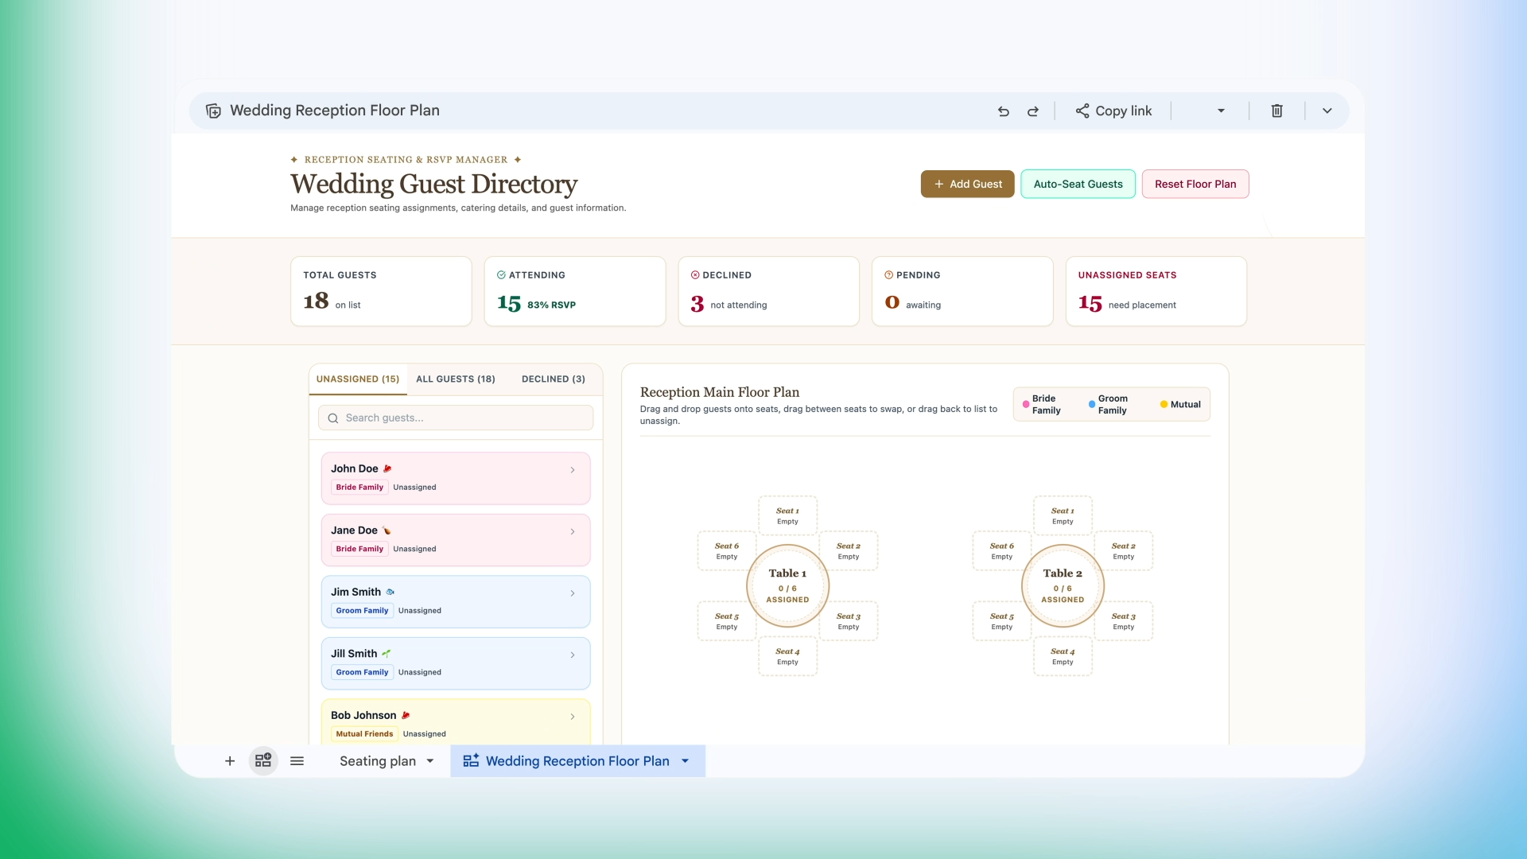Click Seat 6 at Table 1
The image size is (1527, 859).
(727, 550)
